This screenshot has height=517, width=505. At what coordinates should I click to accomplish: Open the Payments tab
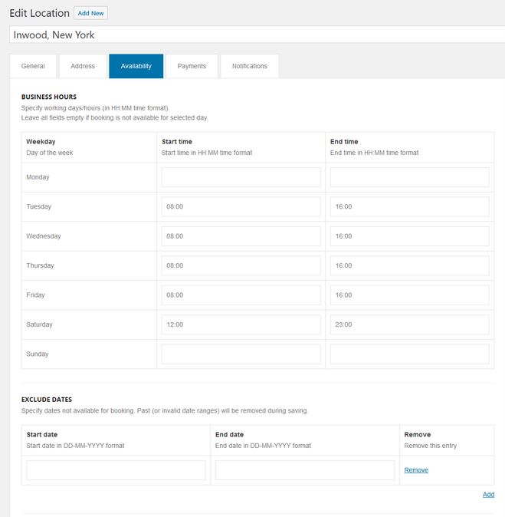coord(192,66)
